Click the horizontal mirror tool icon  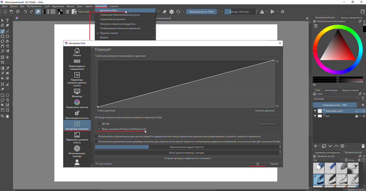tap(262, 12)
